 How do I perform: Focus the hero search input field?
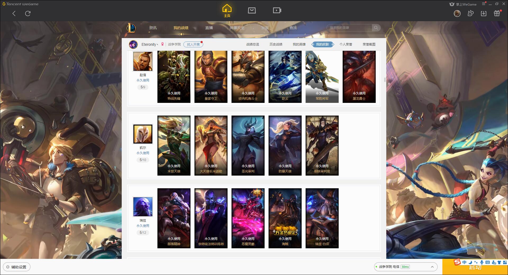coord(350,28)
